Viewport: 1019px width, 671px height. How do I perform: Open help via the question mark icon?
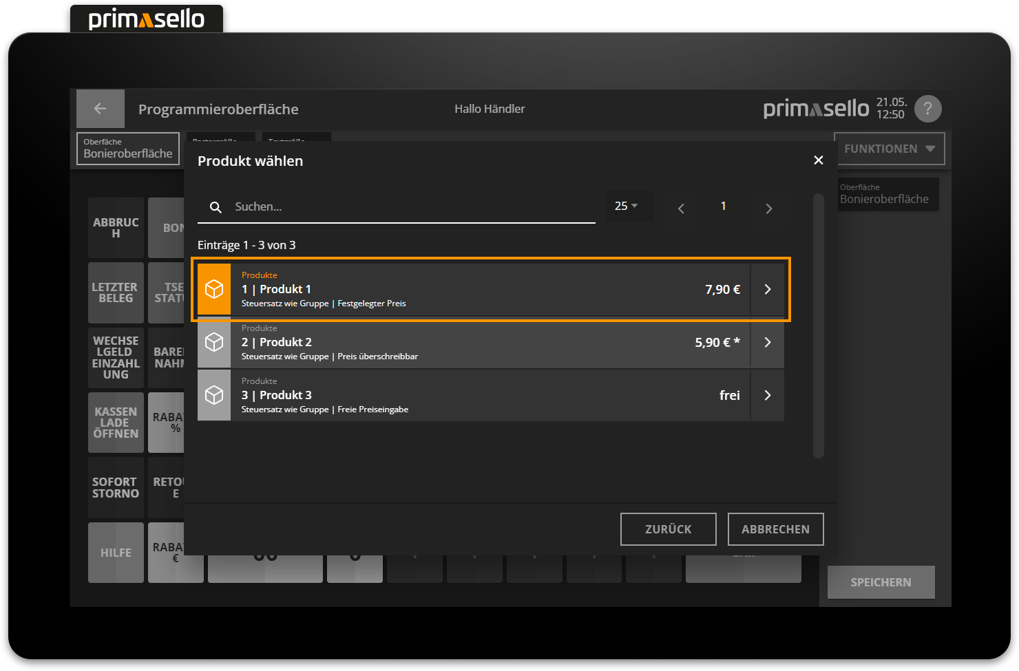click(927, 108)
